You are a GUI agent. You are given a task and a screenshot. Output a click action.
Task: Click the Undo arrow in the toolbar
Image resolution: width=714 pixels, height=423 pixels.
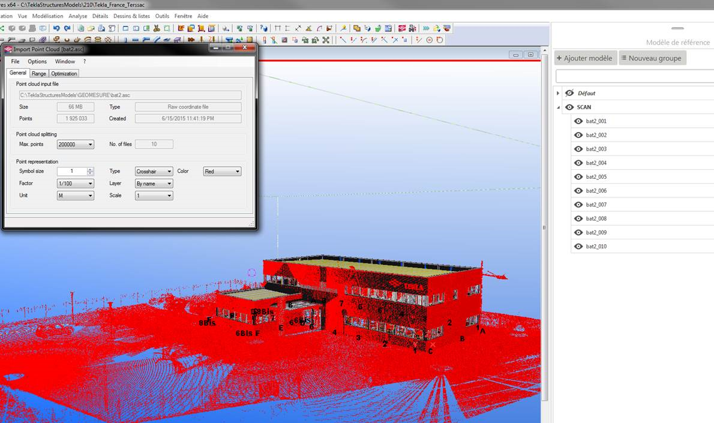(56, 28)
